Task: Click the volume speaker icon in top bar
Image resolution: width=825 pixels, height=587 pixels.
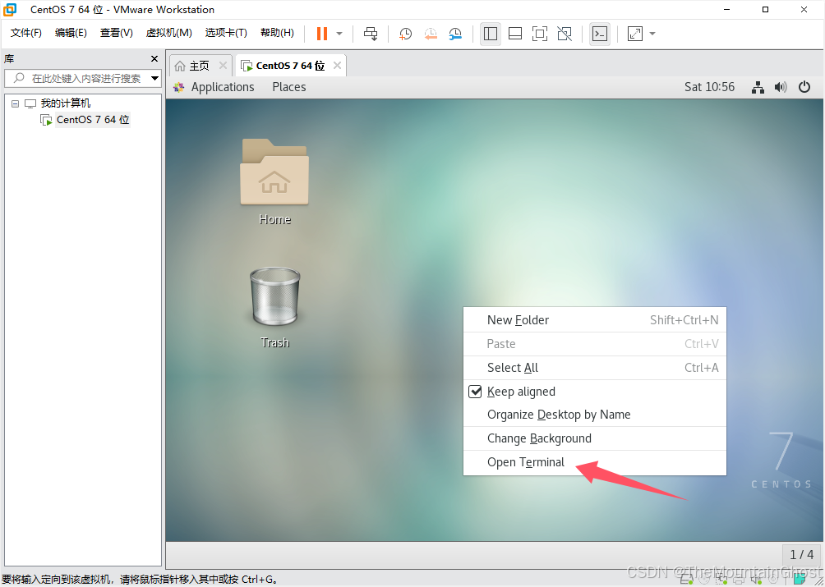Action: click(x=781, y=87)
